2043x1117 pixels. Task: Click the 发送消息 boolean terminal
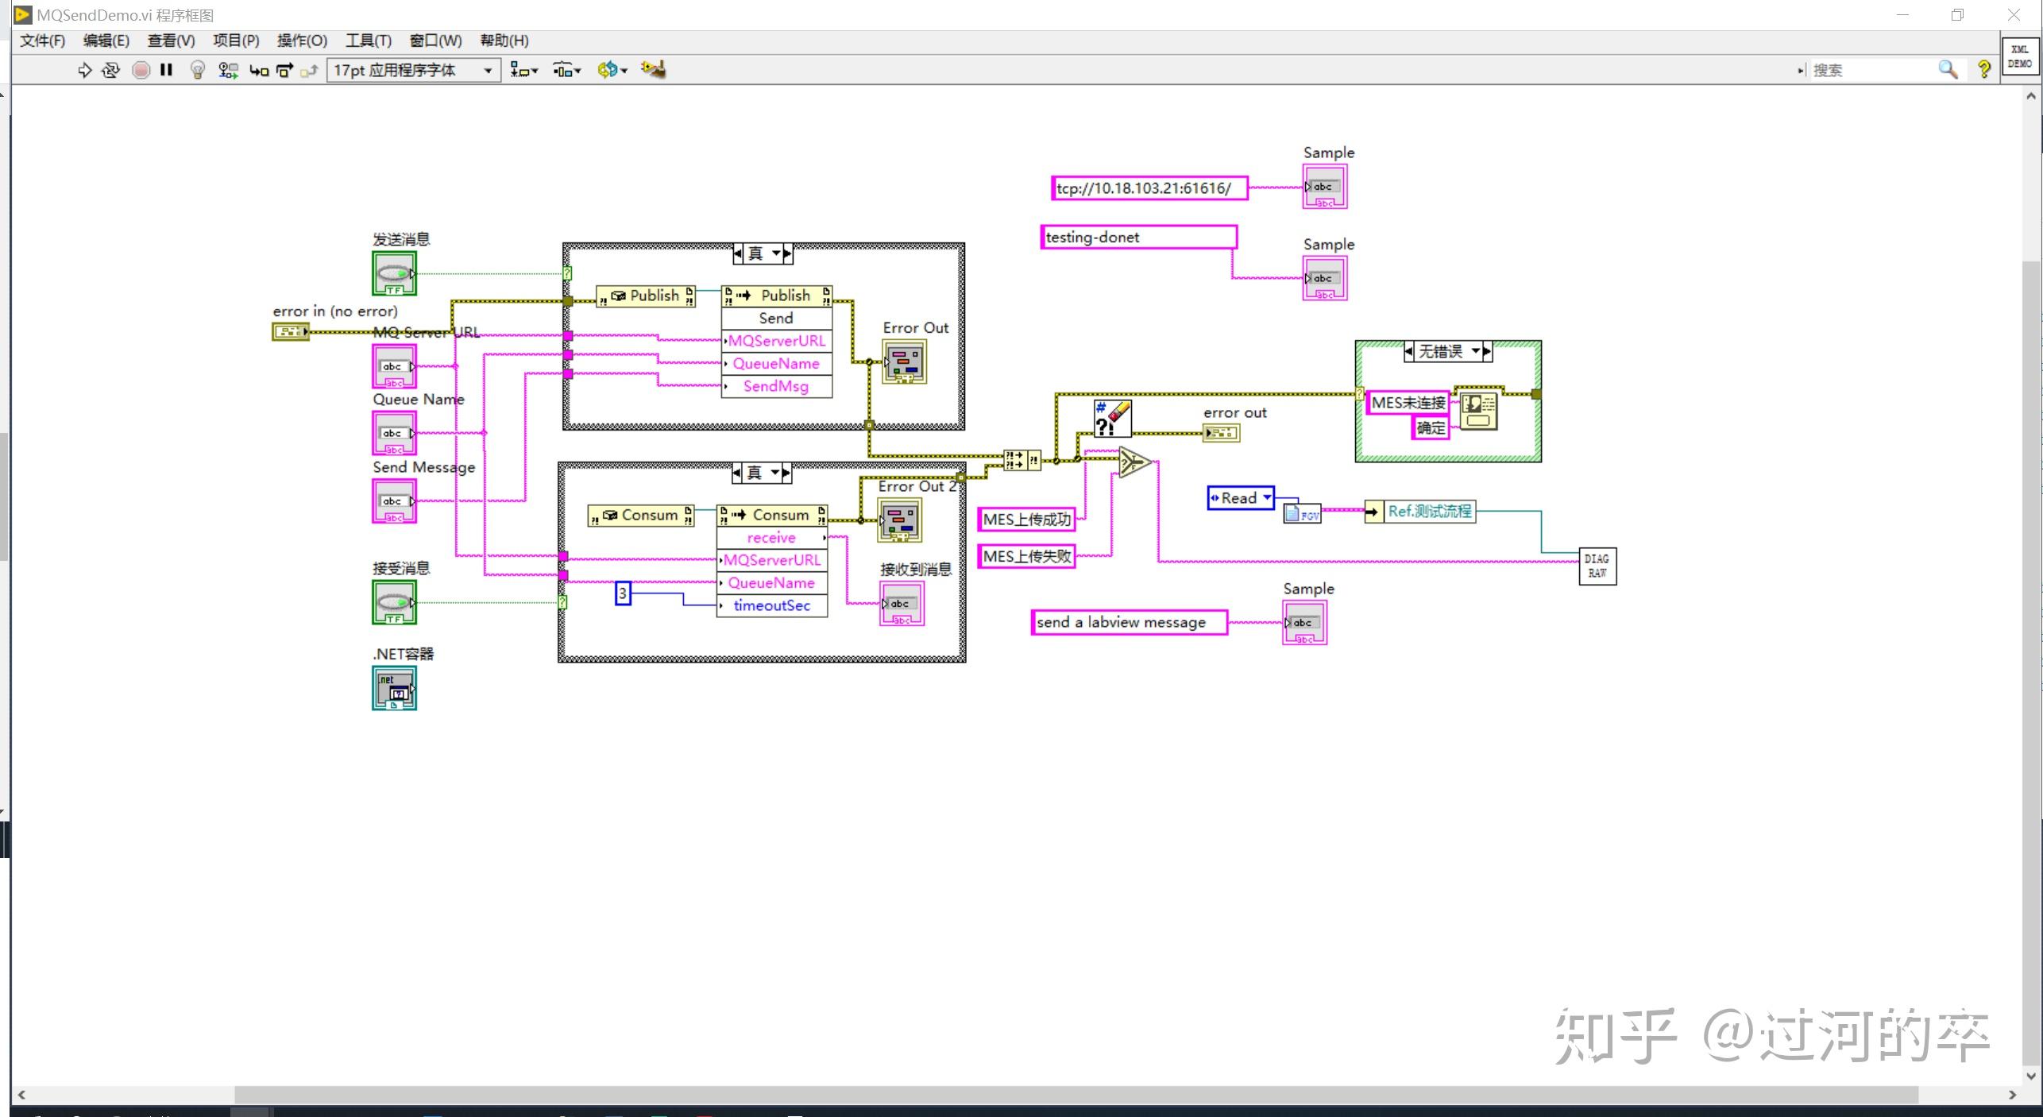coord(394,273)
